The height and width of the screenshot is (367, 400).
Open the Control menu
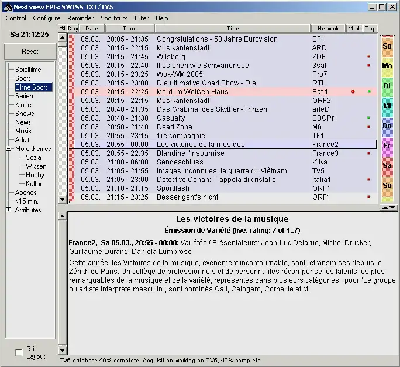tap(16, 18)
